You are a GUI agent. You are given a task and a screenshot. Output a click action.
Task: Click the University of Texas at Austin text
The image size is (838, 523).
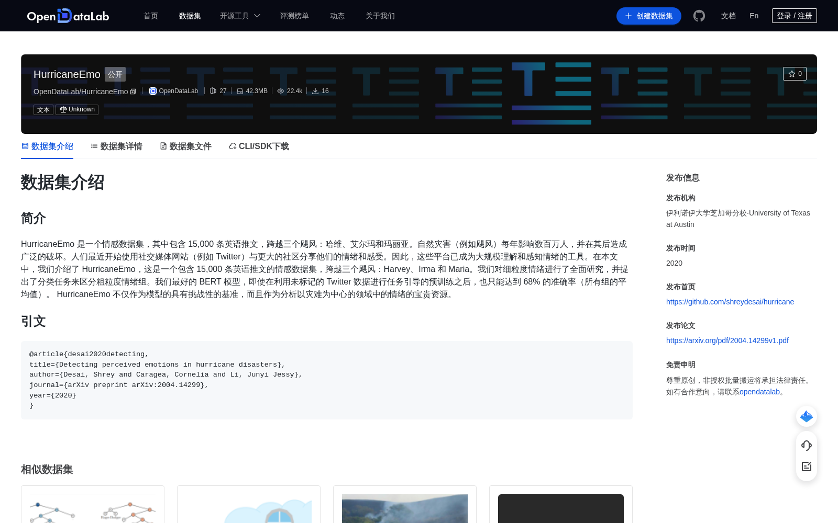(x=738, y=219)
